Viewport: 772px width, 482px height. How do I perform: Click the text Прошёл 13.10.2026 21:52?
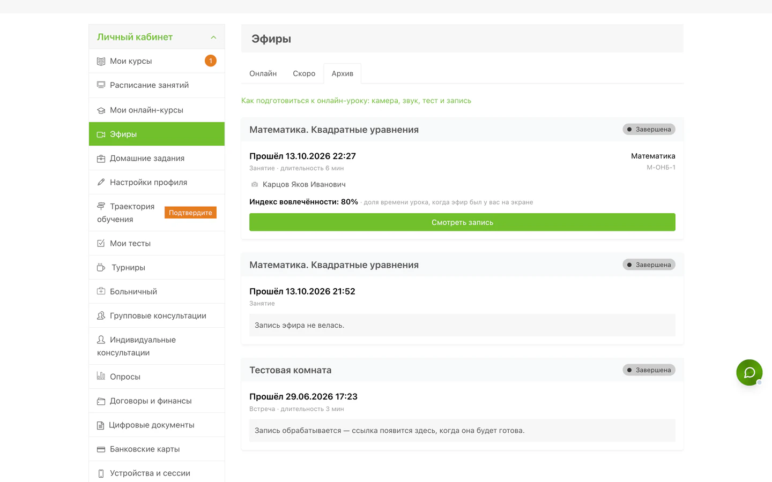point(302,291)
